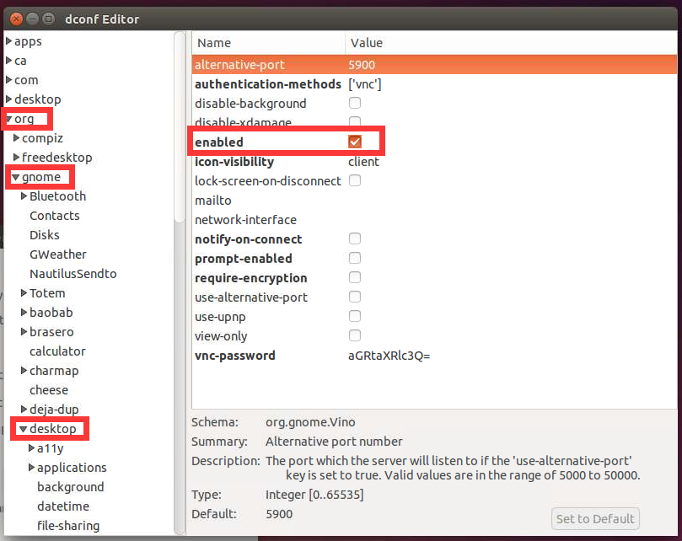Select the background tree item
The width and height of the screenshot is (682, 541).
click(71, 487)
